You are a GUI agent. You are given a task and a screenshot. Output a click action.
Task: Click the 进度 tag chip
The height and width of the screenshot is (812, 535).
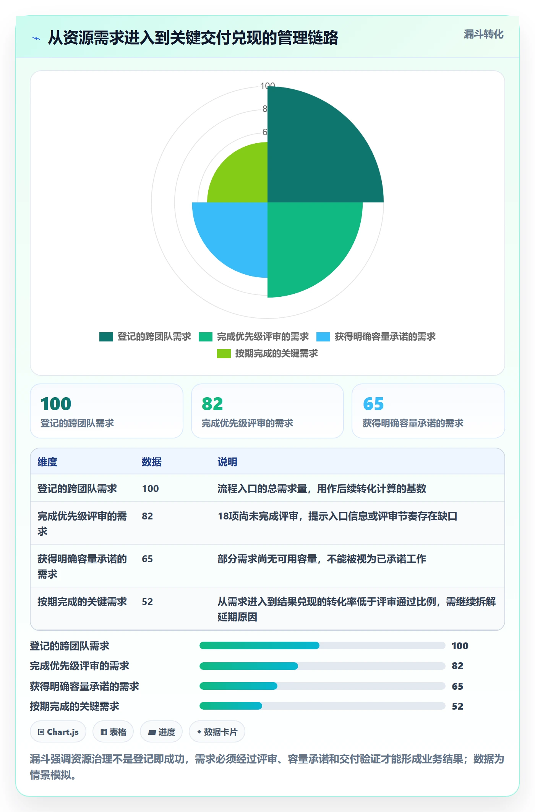pos(161,732)
